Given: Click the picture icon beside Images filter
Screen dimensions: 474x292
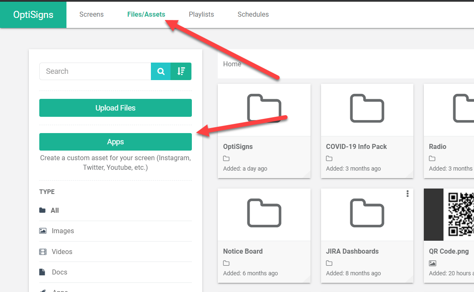Looking at the screenshot, I should point(43,231).
